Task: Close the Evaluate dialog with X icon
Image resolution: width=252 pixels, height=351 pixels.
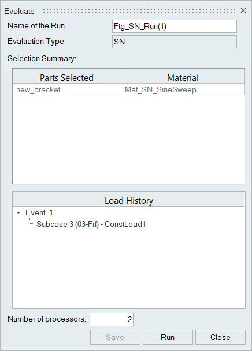Action: coord(243,10)
